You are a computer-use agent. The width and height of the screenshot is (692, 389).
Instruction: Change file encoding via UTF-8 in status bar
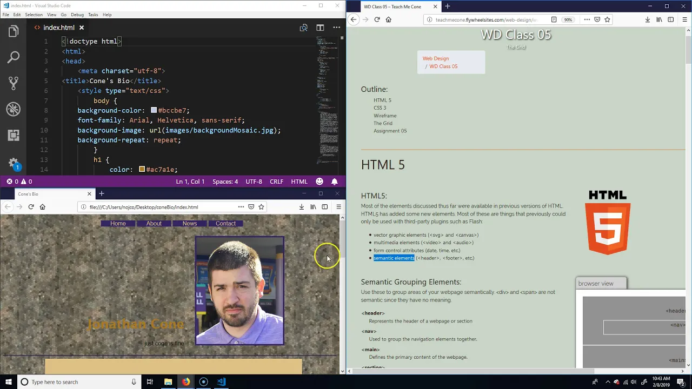tap(254, 182)
